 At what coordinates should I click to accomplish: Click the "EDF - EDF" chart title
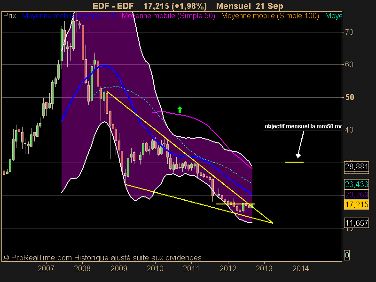click(x=113, y=6)
